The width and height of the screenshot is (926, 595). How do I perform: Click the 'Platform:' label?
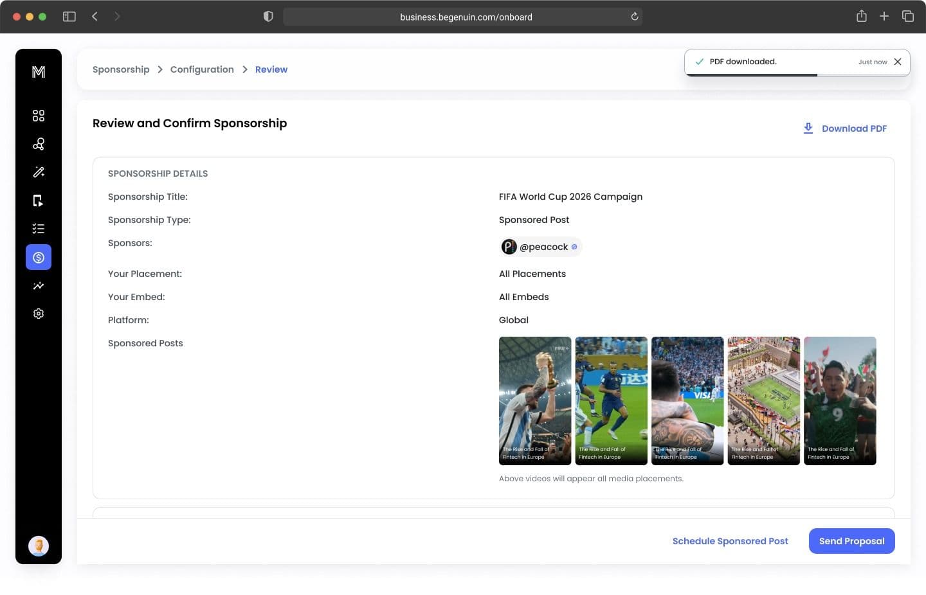[x=129, y=320]
